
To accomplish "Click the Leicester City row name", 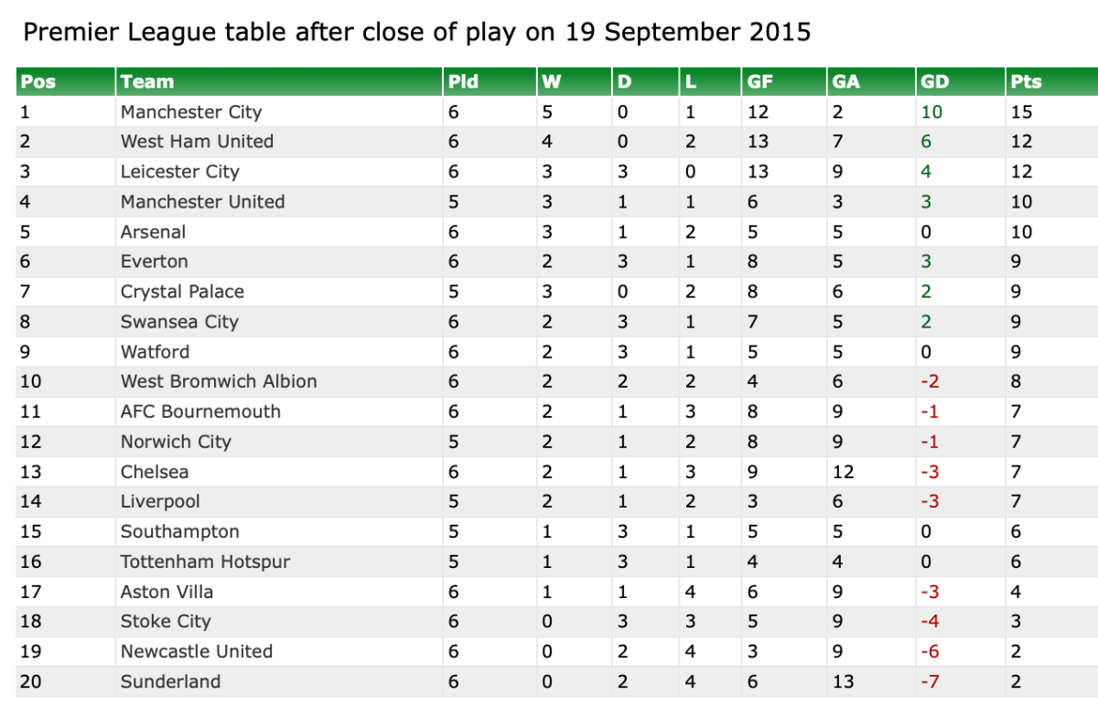I will (x=180, y=172).
